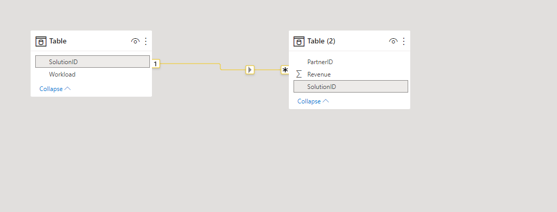The image size is (557, 212).
Task: Collapse the Table card
Action: pyautogui.click(x=55, y=89)
